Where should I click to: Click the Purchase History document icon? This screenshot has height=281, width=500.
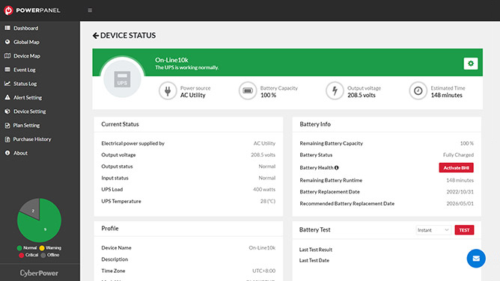(x=7, y=139)
